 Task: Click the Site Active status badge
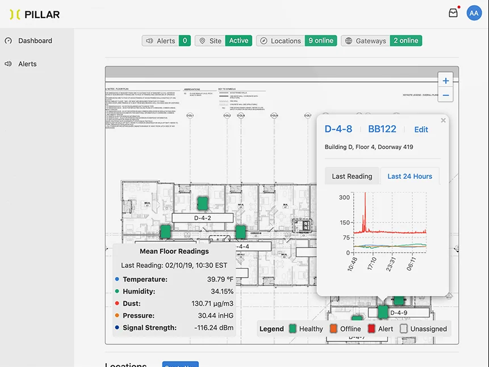pos(239,40)
